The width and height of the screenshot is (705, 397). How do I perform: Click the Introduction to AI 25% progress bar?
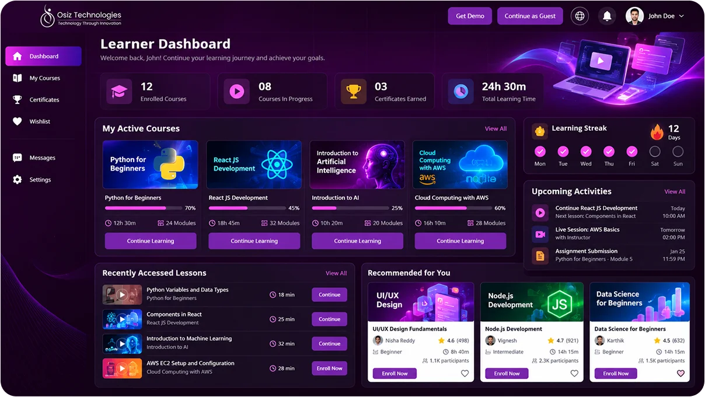[349, 208]
